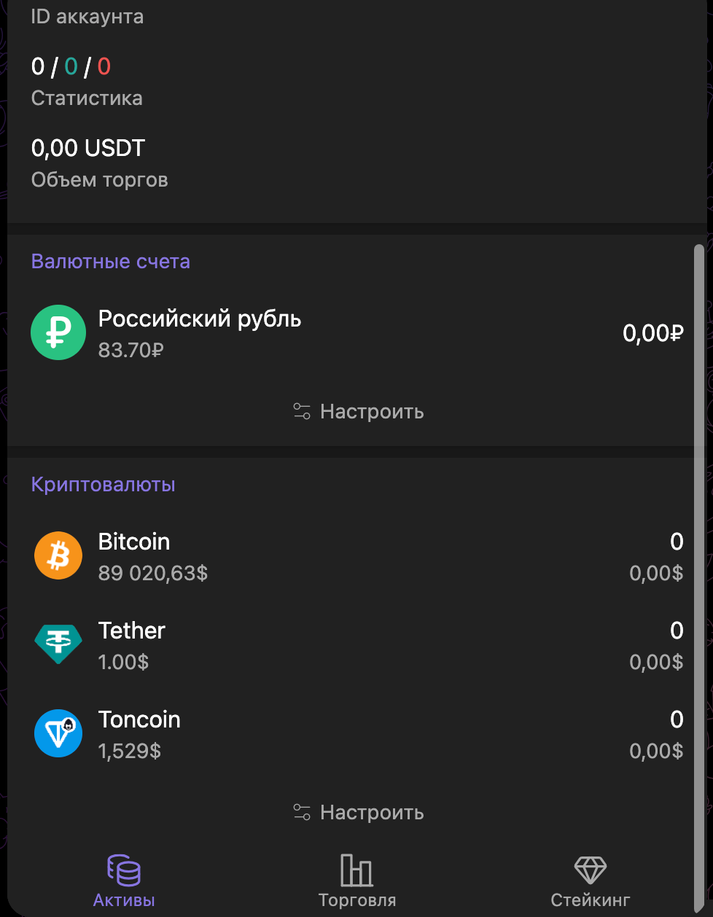
Task: Click the 0,00 USDT trading volume
Action: (88, 148)
